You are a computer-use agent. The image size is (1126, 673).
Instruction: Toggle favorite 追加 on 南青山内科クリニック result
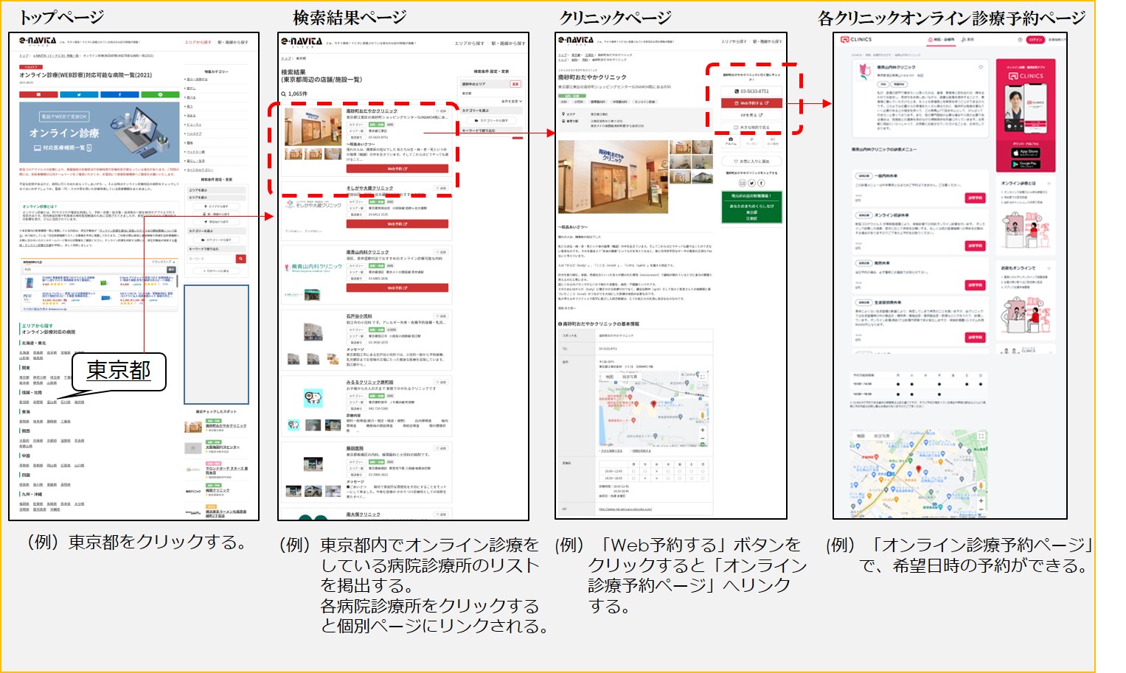[442, 252]
